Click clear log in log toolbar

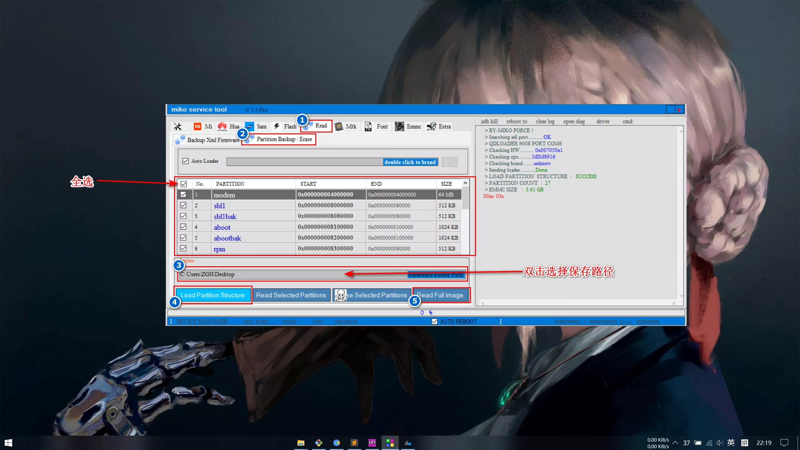pos(545,122)
